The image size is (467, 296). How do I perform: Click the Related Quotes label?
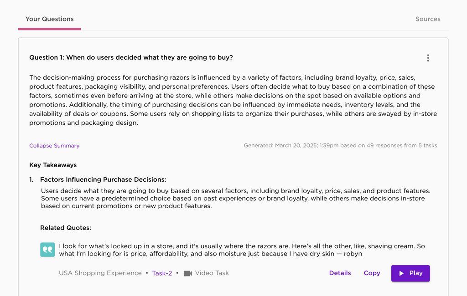pos(66,228)
